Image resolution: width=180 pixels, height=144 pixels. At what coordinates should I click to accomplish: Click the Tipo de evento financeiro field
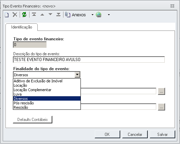30,45
